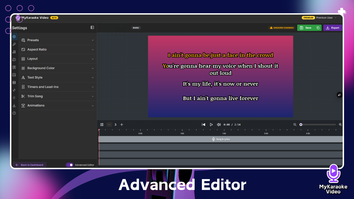Open the Aspect Ratio settings section
This screenshot has width=354, height=199.
click(58, 49)
